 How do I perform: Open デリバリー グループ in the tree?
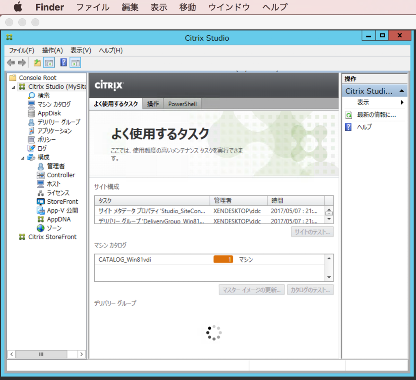(59, 122)
